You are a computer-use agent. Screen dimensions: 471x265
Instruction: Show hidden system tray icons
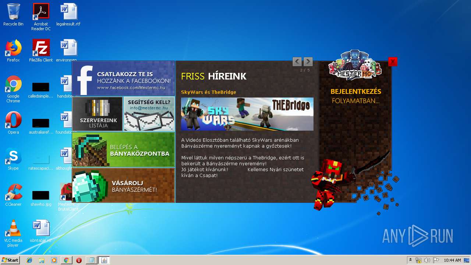410,260
